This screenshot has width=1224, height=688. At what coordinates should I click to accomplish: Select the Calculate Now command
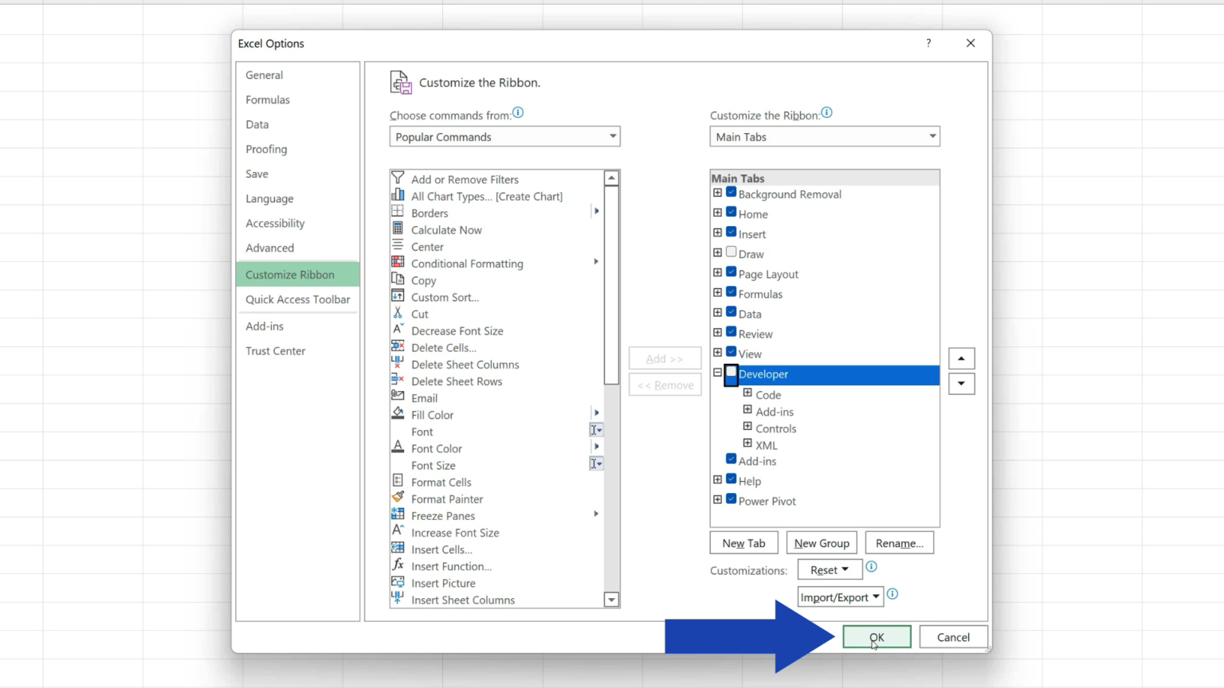(446, 229)
